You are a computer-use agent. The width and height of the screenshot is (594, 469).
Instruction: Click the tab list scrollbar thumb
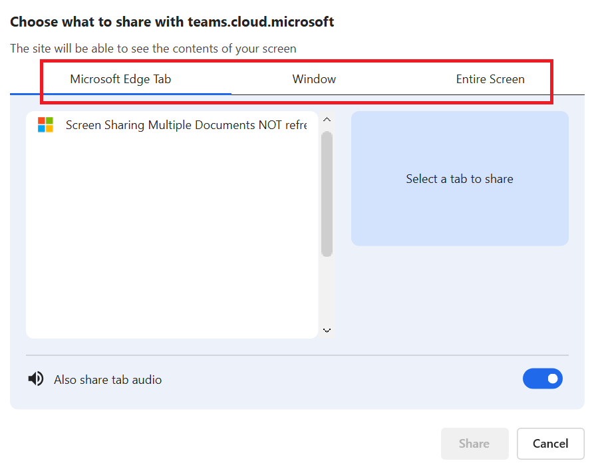point(327,194)
